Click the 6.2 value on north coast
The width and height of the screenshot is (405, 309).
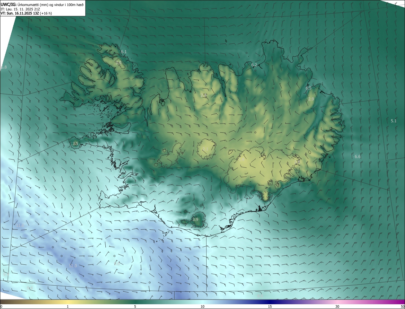click(254, 65)
